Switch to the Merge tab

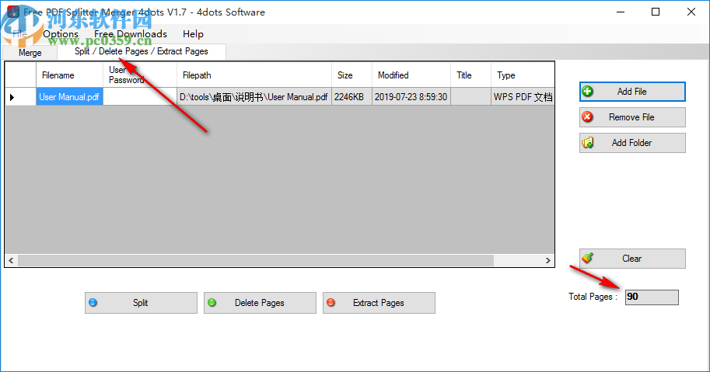30,53
